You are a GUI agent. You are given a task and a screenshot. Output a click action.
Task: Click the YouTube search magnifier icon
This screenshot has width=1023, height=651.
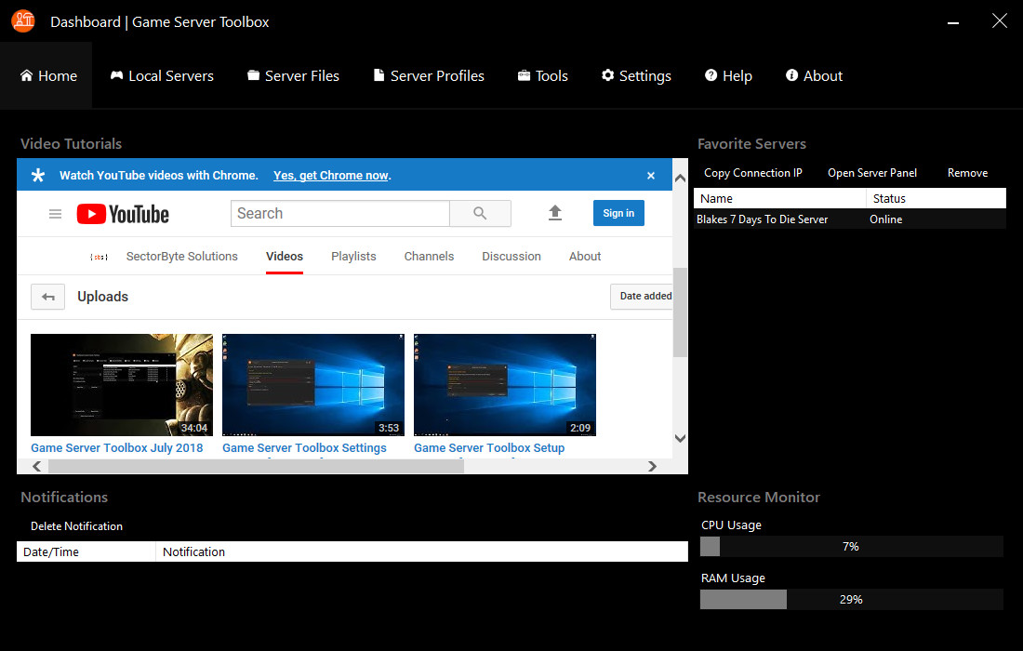pos(480,213)
